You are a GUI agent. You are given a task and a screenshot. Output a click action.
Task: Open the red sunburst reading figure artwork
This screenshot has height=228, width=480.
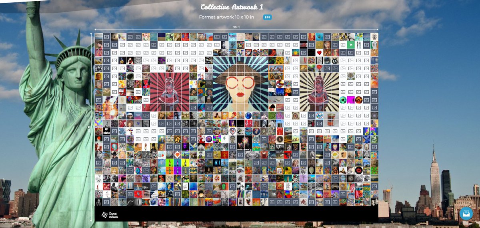point(170,92)
